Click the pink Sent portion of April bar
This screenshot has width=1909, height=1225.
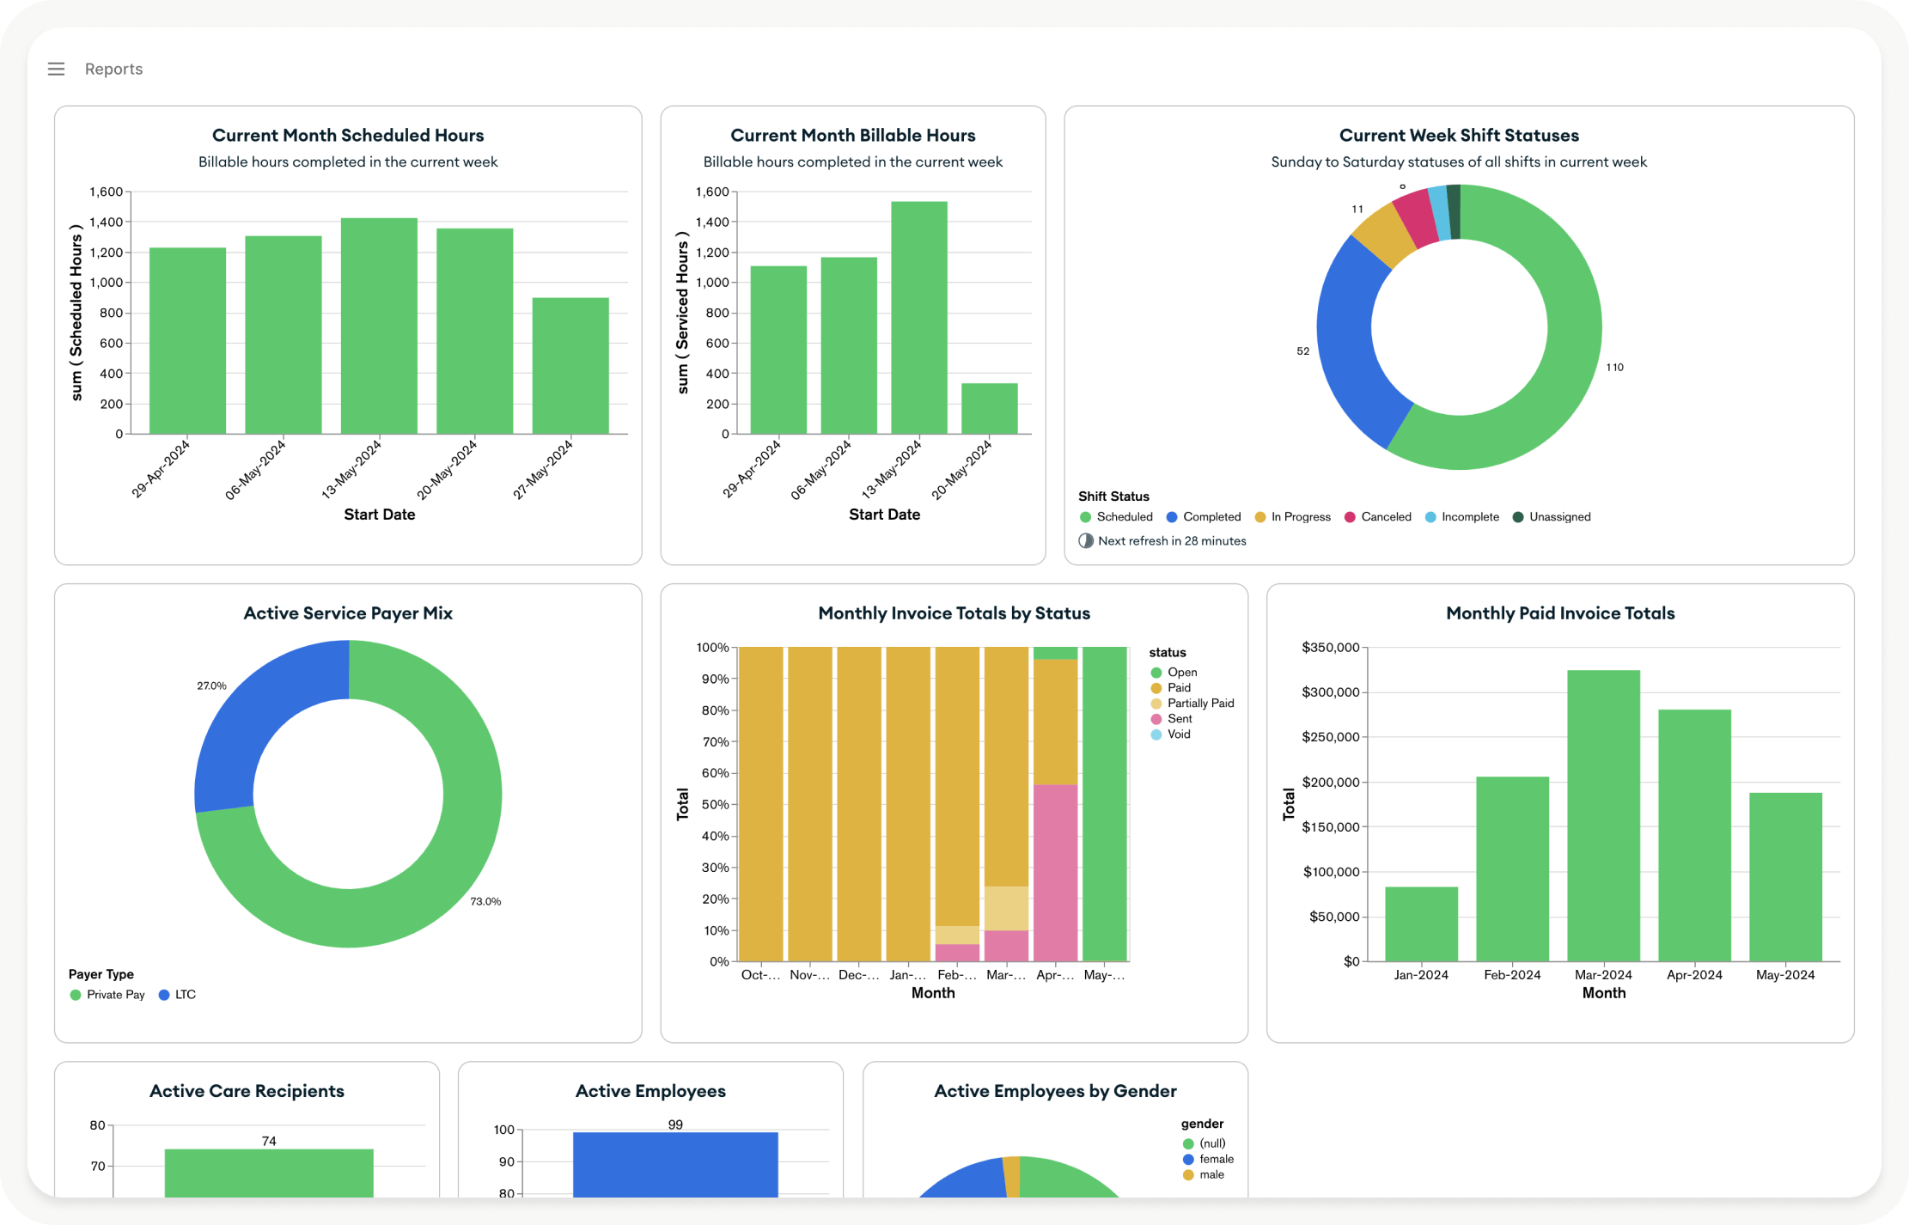coord(1056,873)
